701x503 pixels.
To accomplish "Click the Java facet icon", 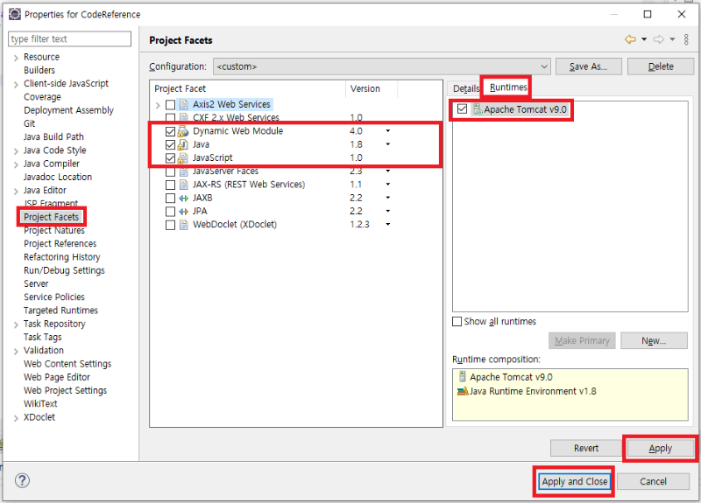I will [x=183, y=144].
